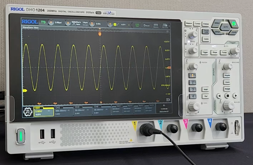Push the Measure hardware key
This screenshot has height=165, width=253.
[x=188, y=23]
